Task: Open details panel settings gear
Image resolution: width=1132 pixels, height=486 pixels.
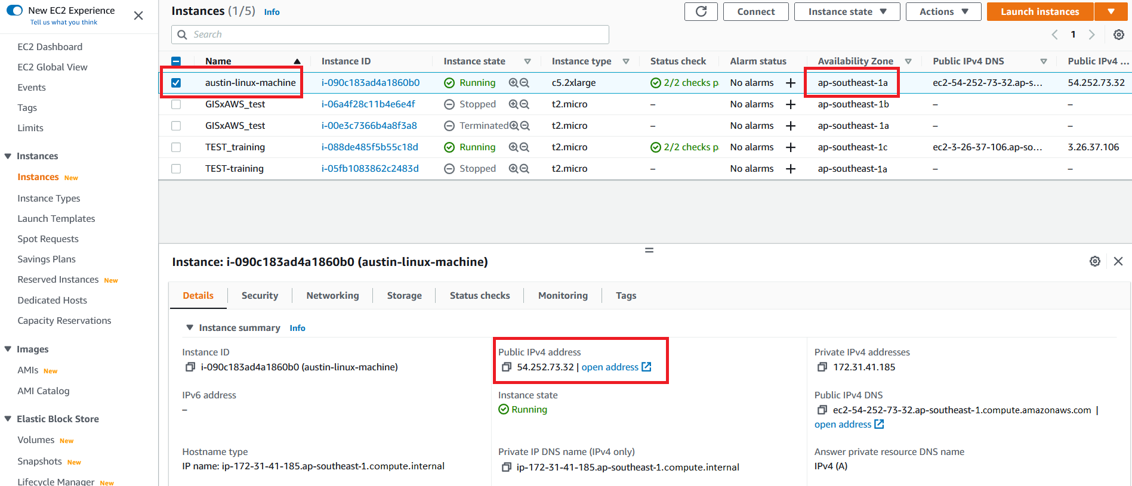Action: pos(1095,261)
